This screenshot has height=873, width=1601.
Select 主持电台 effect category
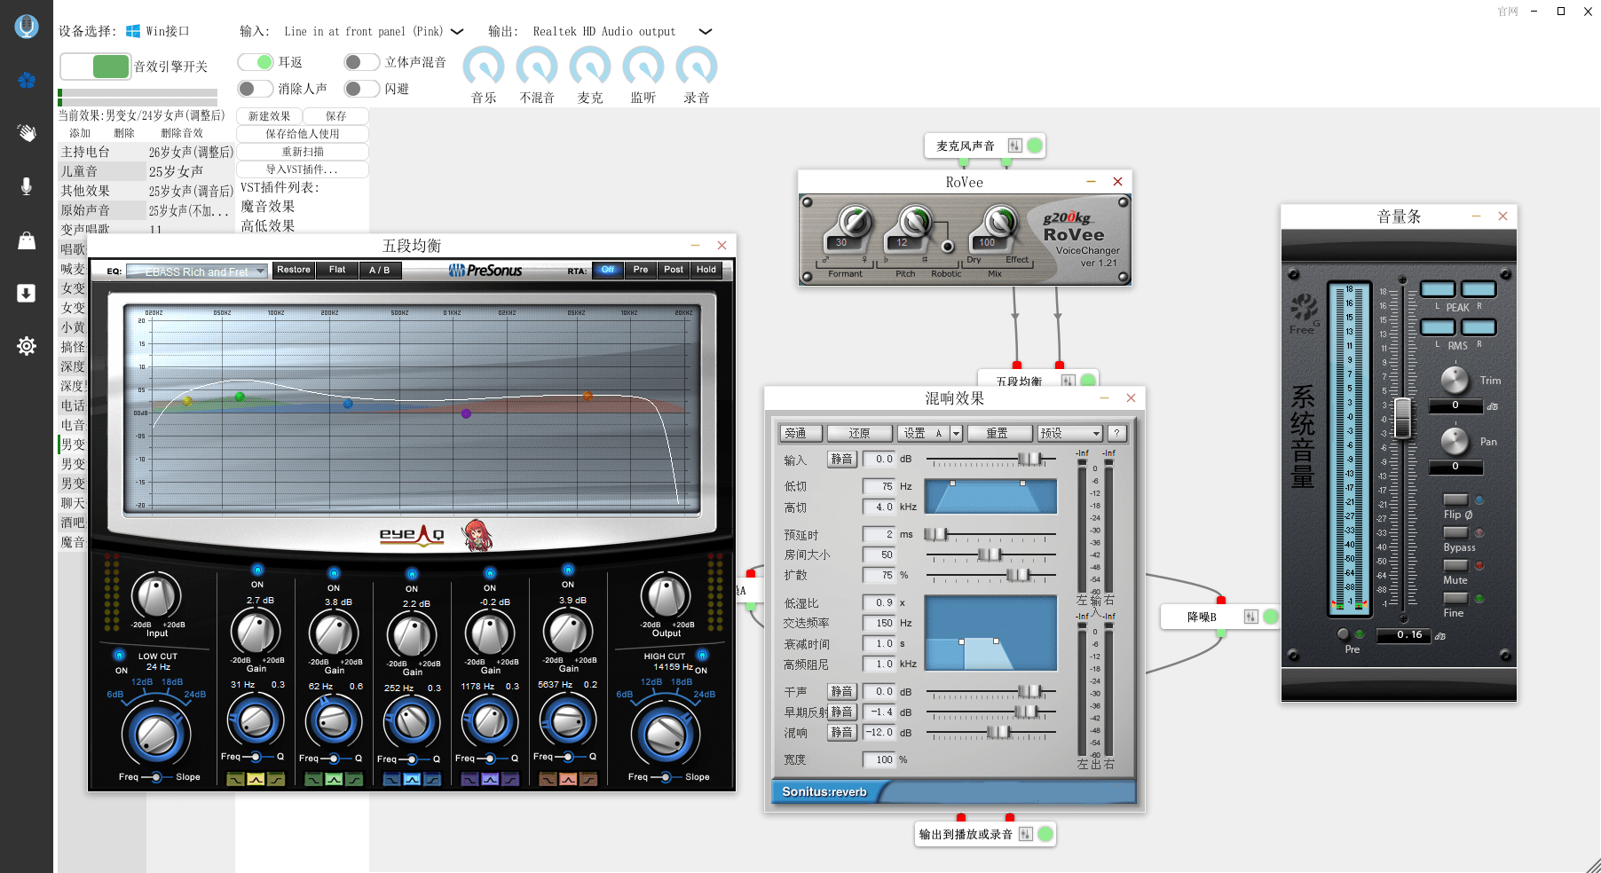[x=102, y=152]
